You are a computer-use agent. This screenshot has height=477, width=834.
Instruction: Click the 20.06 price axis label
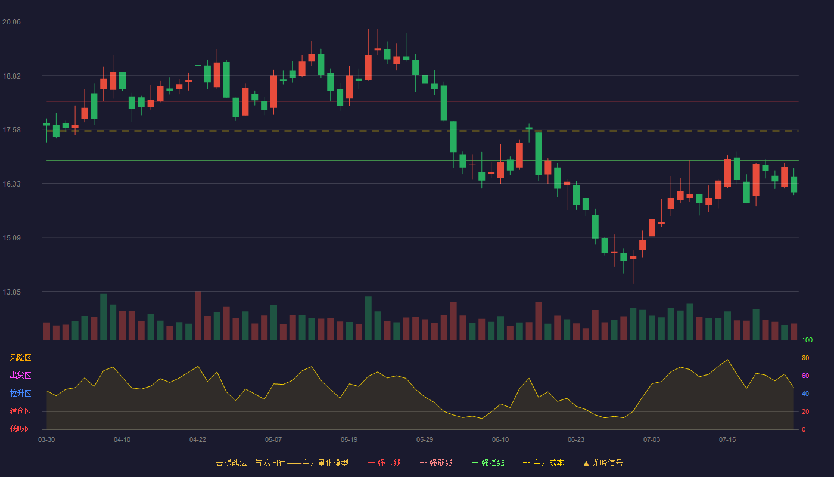point(11,21)
